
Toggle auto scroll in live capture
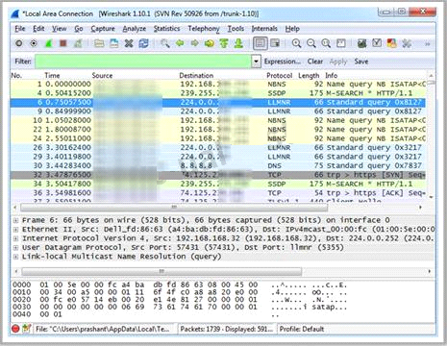coord(275,43)
